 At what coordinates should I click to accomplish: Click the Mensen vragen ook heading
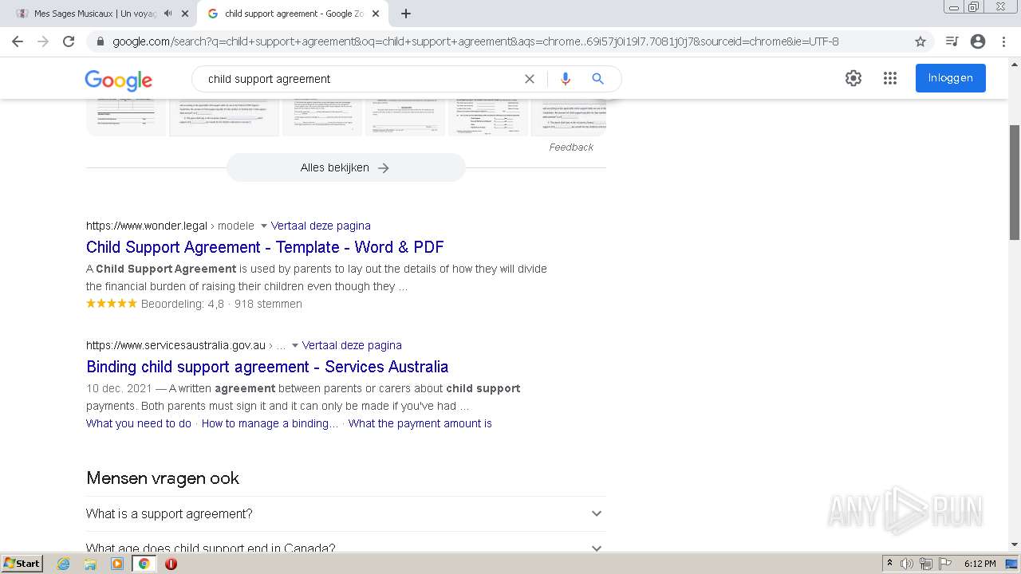[163, 478]
